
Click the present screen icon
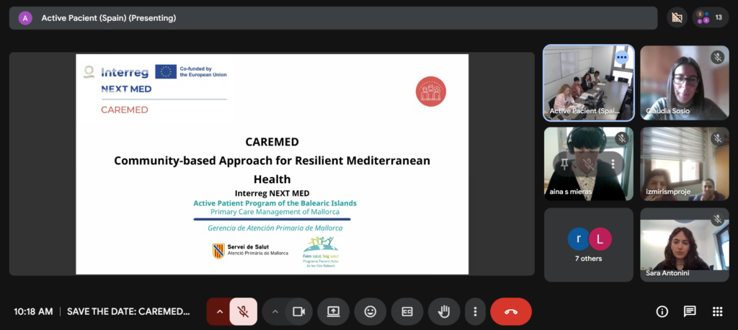tap(333, 311)
